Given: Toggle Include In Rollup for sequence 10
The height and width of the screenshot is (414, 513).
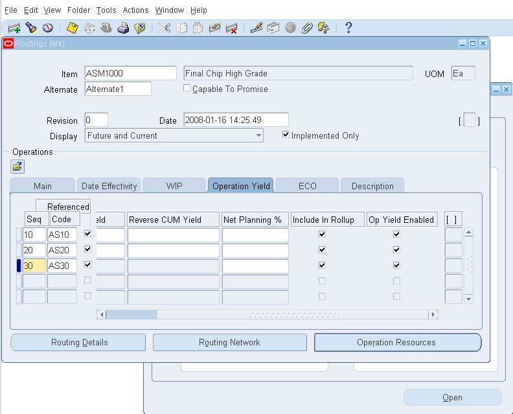Looking at the screenshot, I should click(323, 234).
